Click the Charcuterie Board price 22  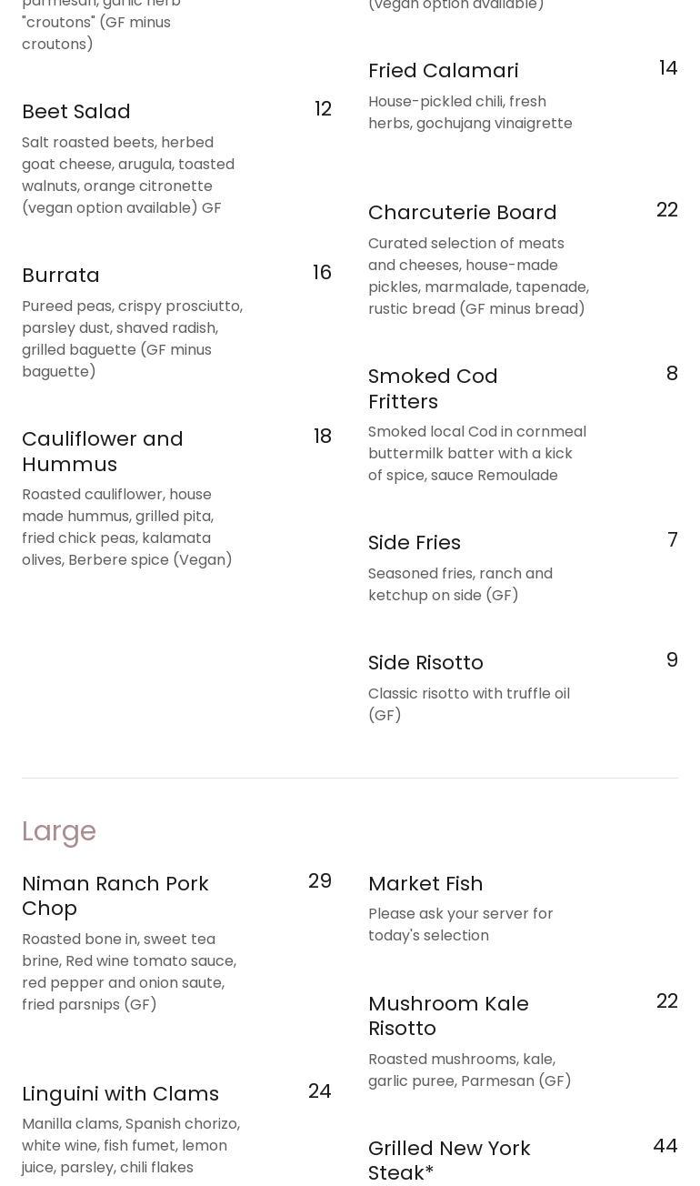pos(666,210)
